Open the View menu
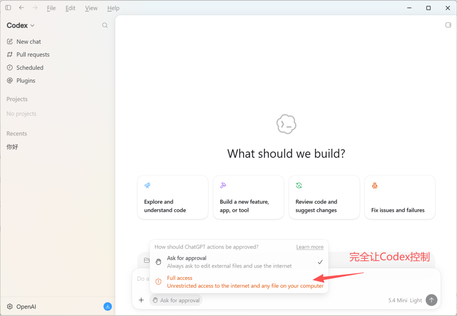Screen dimensions: 457x316 [x=91, y=8]
